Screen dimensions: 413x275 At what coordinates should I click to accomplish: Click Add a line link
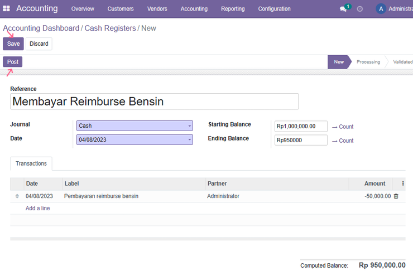click(x=37, y=208)
